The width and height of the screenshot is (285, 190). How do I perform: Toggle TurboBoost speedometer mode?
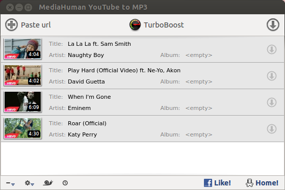[135, 24]
